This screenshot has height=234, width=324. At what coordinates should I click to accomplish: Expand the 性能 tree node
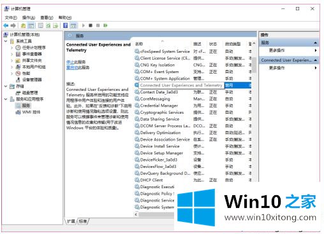pyautogui.click(x=12, y=73)
